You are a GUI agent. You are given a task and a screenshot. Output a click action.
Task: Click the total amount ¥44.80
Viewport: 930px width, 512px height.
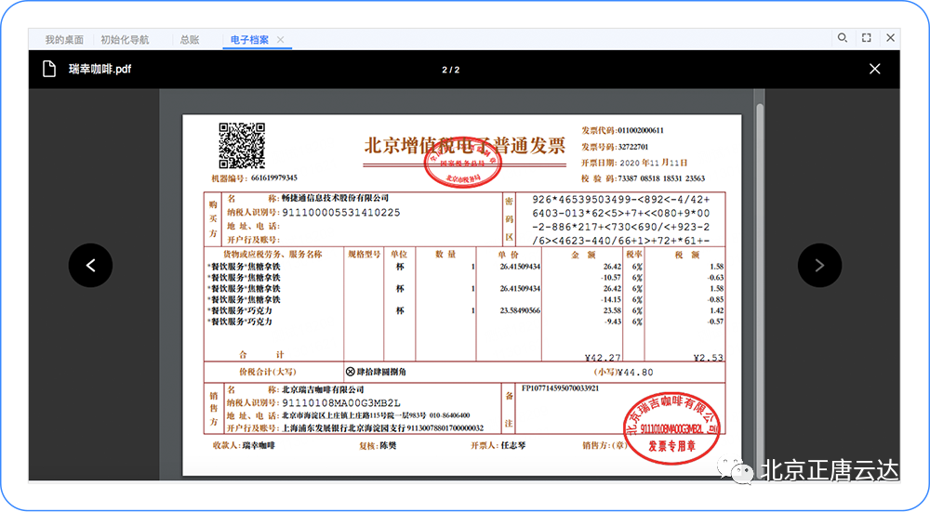point(635,372)
